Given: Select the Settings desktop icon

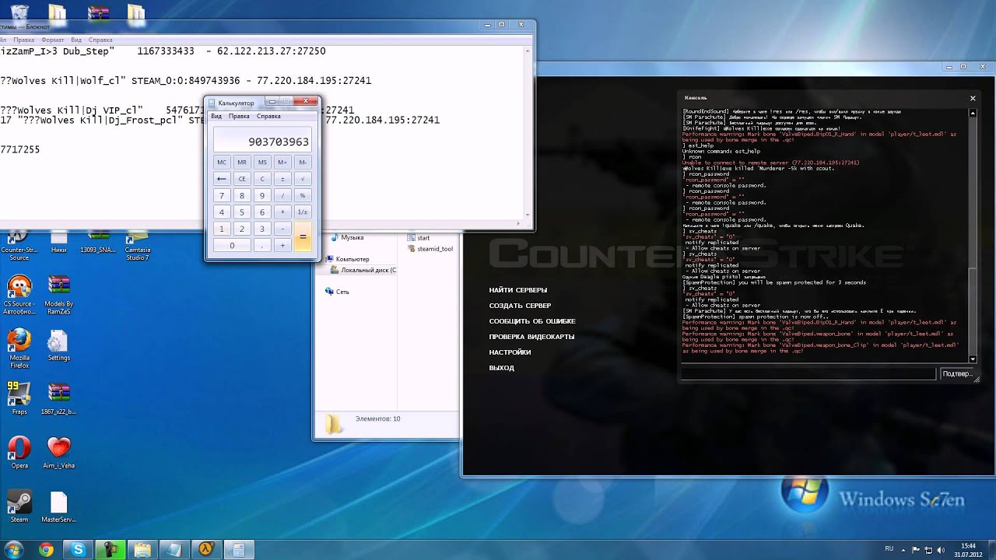Looking at the screenshot, I should 58,345.
